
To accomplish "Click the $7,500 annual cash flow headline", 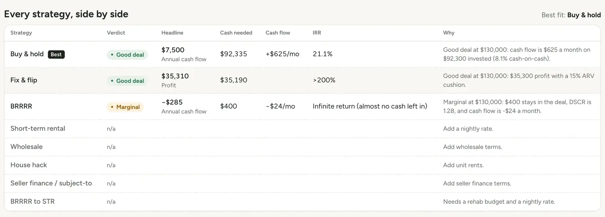I will pyautogui.click(x=173, y=50).
